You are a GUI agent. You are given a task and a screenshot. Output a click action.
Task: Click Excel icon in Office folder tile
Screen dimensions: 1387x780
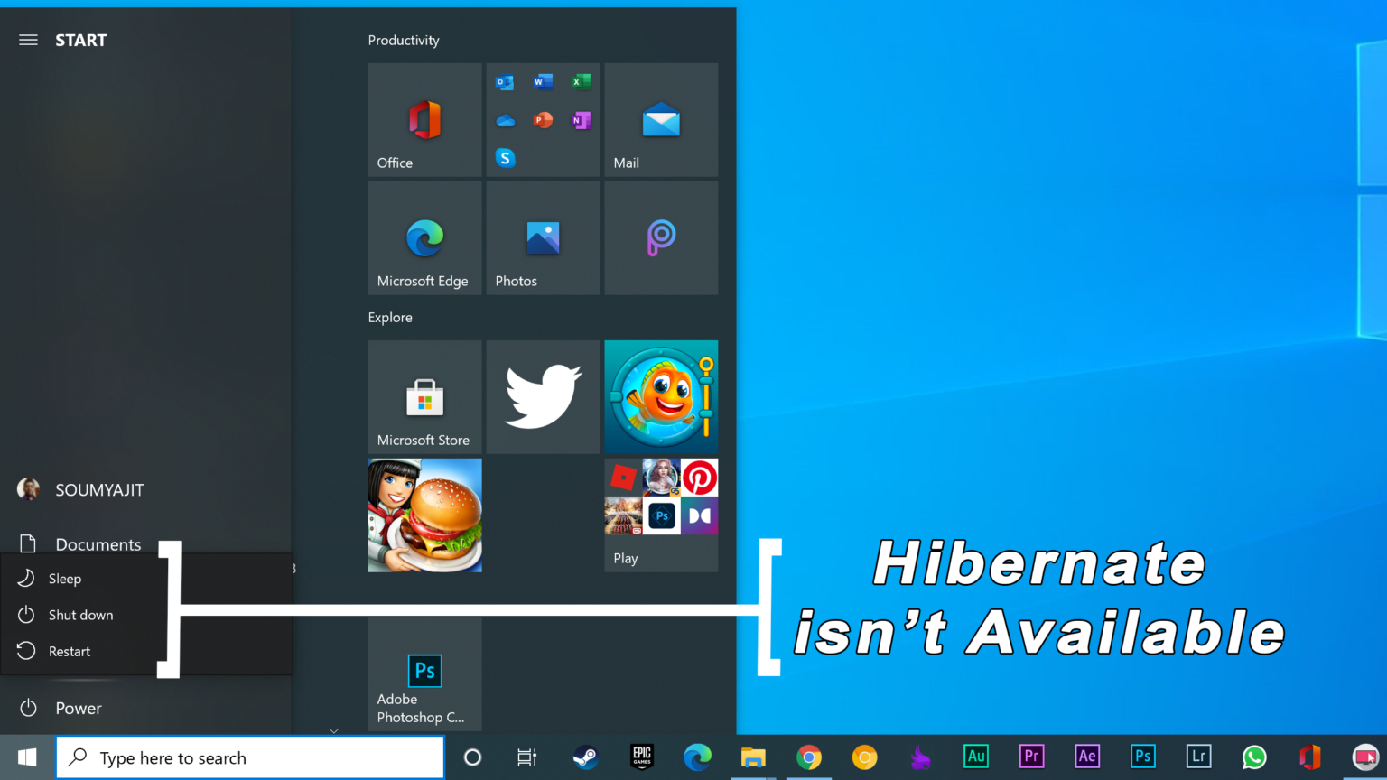582,82
